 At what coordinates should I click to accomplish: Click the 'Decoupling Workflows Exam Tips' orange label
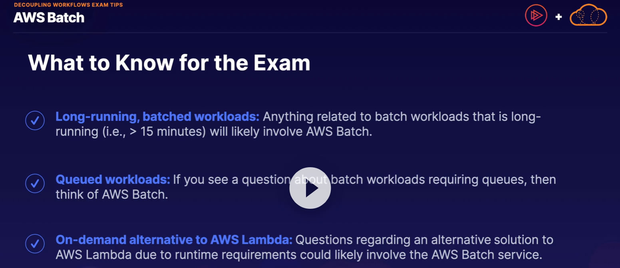68,5
